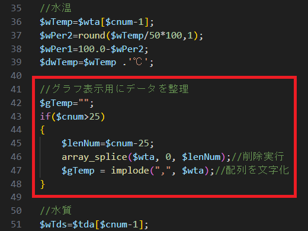Click the $lenNum variable on line 45
The height and width of the screenshot is (231, 308).
pyautogui.click(x=81, y=143)
